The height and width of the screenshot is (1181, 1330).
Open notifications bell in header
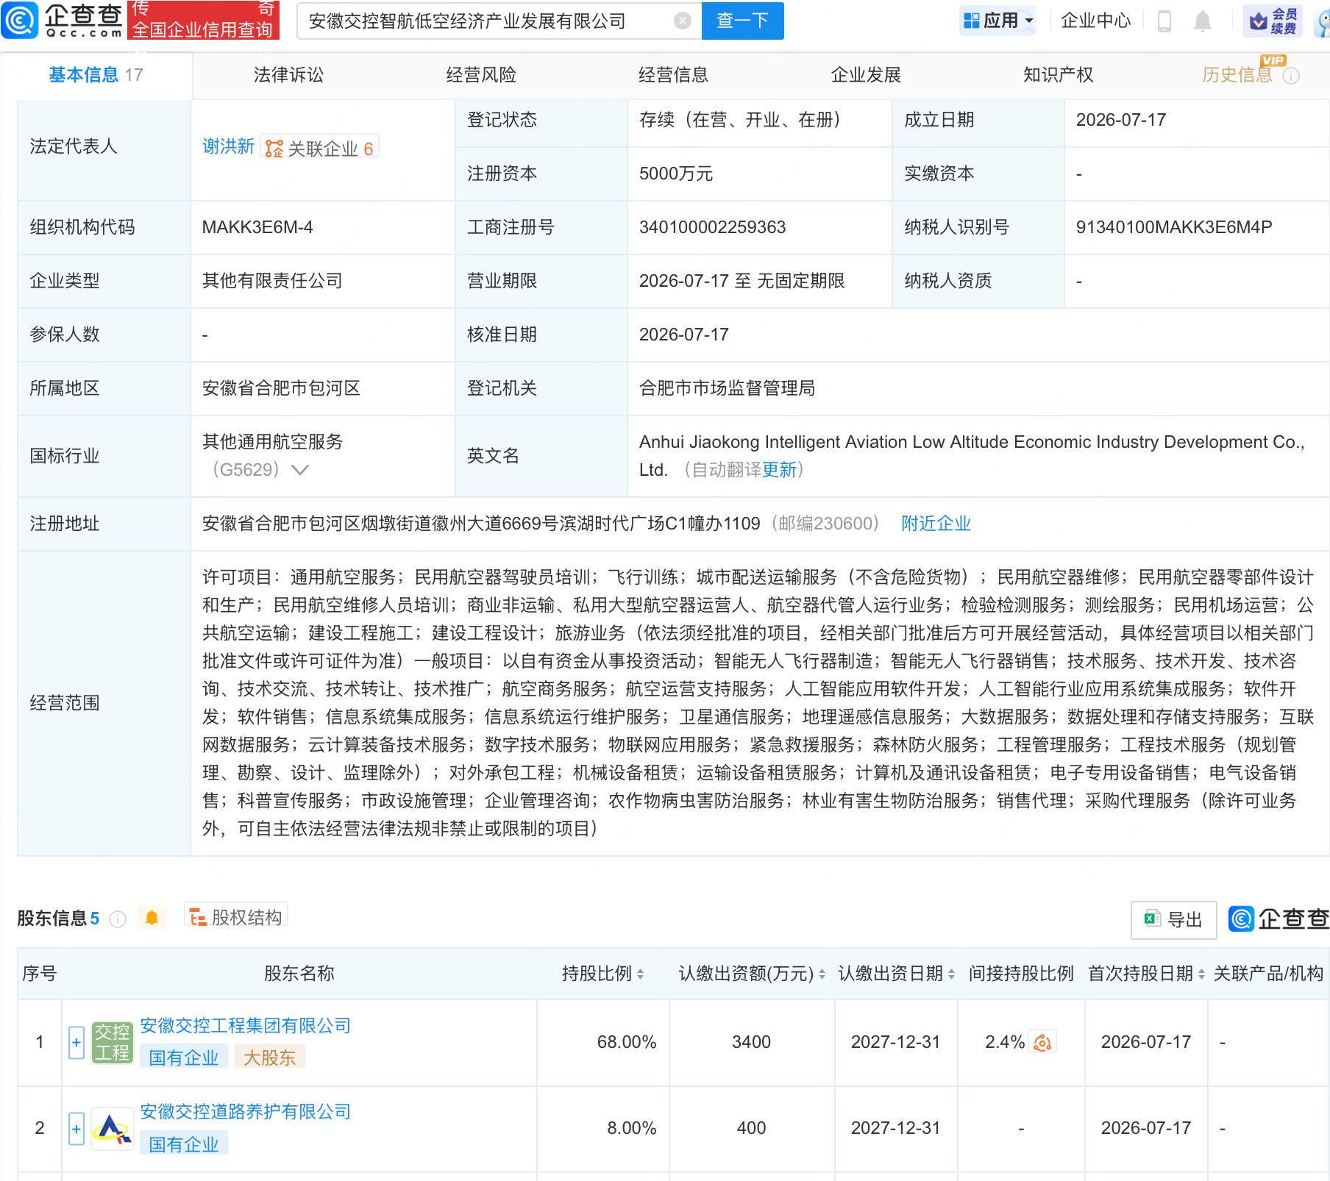(1203, 21)
